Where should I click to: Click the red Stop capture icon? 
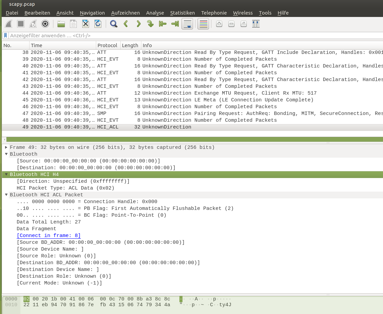coord(20,24)
